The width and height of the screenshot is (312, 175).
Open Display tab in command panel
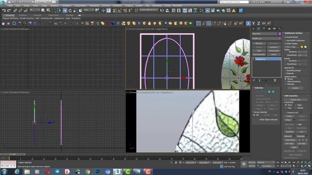coord(274,29)
